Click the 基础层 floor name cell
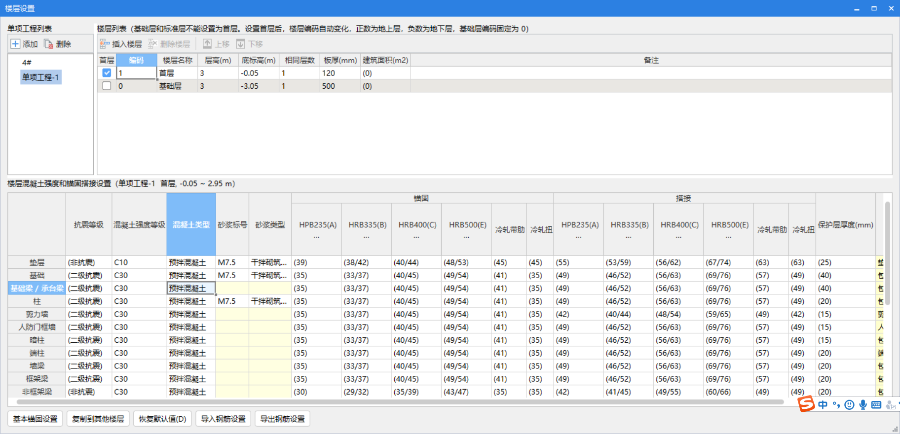Screen dimensions: 900x434 click(x=178, y=86)
